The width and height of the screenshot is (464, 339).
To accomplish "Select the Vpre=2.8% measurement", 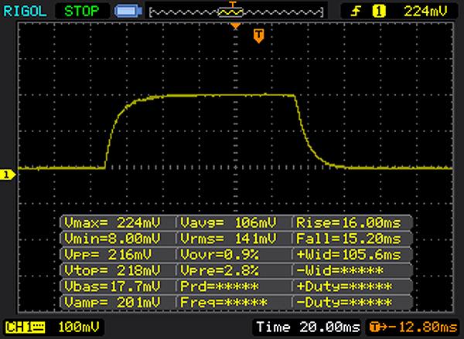I will click(x=234, y=270).
